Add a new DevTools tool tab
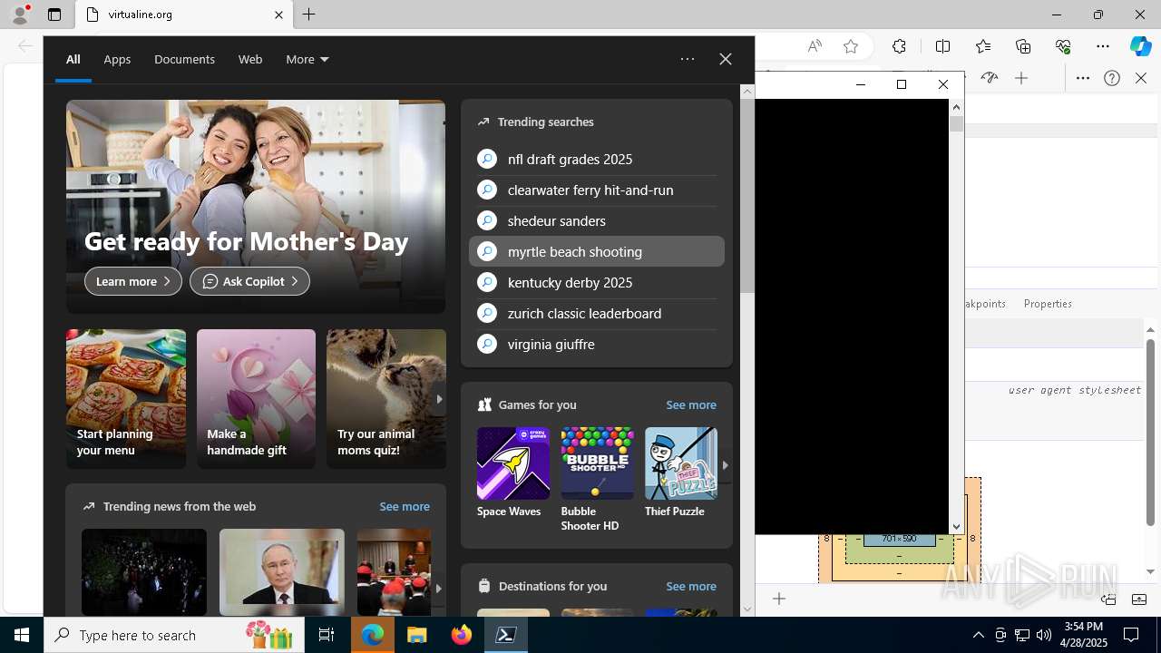The image size is (1161, 653). [x=1021, y=78]
